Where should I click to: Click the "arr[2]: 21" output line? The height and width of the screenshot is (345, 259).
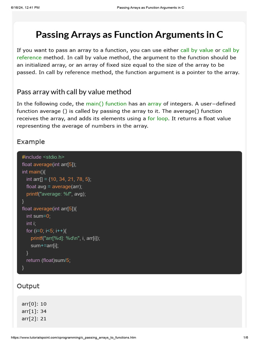[x=34, y=319]
